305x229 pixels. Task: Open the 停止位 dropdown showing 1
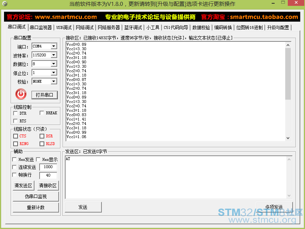tap(54, 73)
